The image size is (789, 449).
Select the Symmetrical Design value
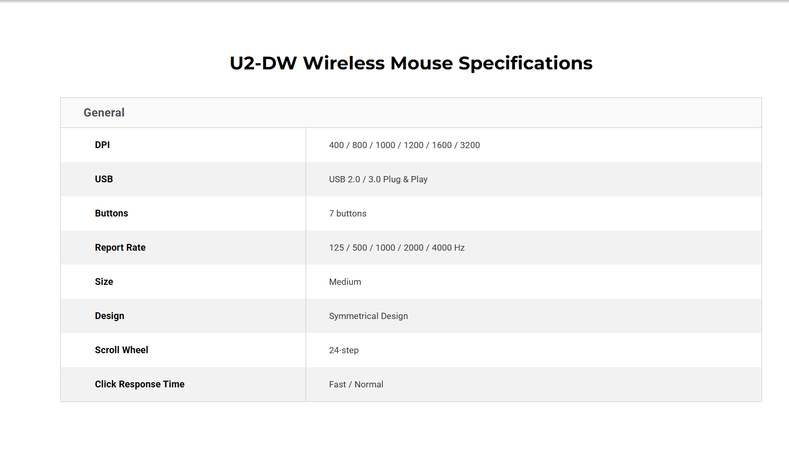[x=368, y=316]
